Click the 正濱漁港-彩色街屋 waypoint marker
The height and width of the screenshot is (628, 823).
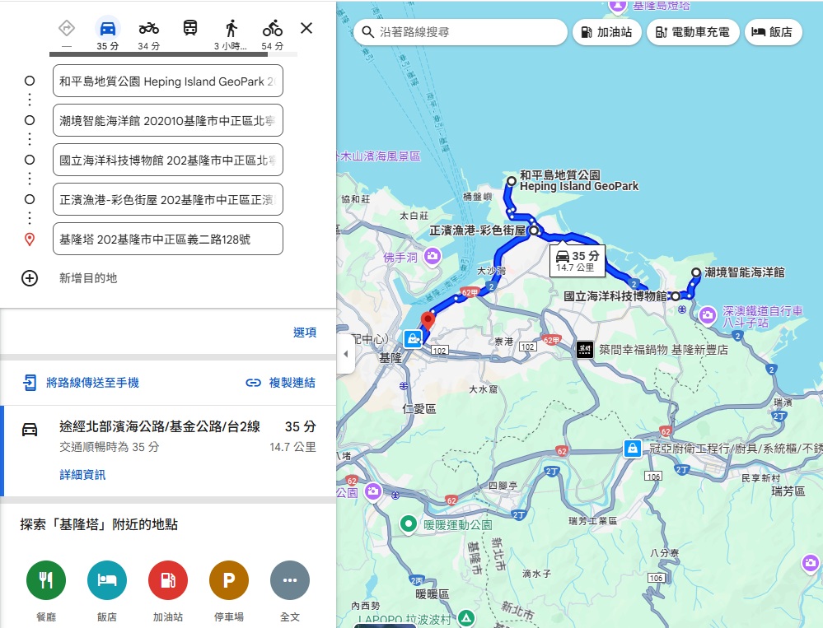click(x=534, y=230)
